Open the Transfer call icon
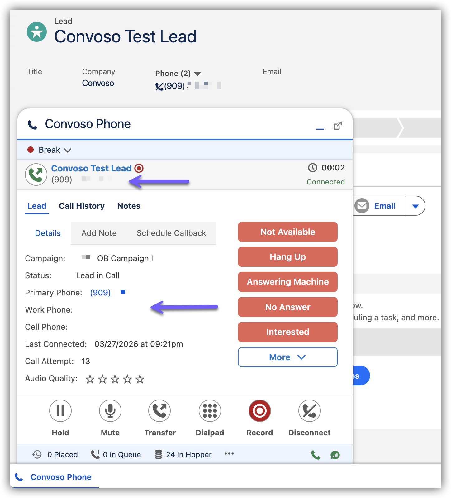 pos(160,411)
